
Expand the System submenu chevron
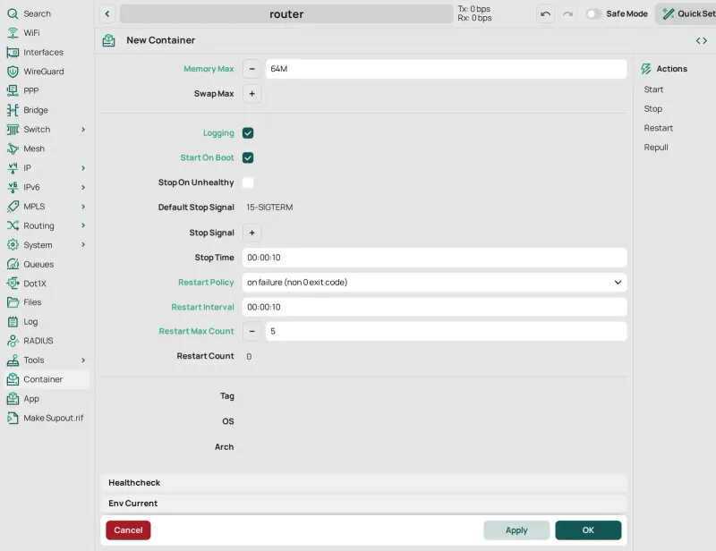click(83, 245)
